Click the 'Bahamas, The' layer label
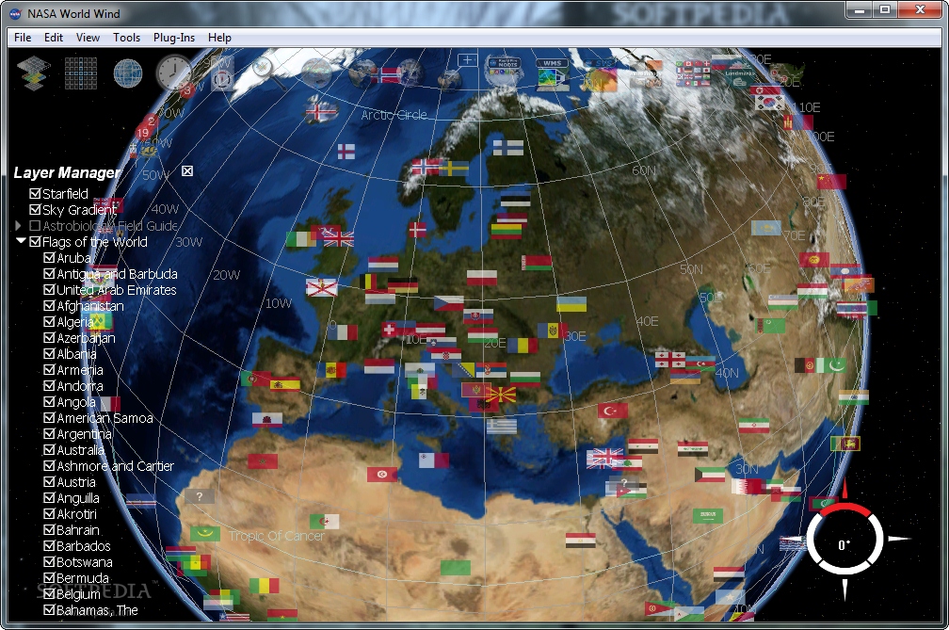949x630 pixels. click(x=98, y=610)
